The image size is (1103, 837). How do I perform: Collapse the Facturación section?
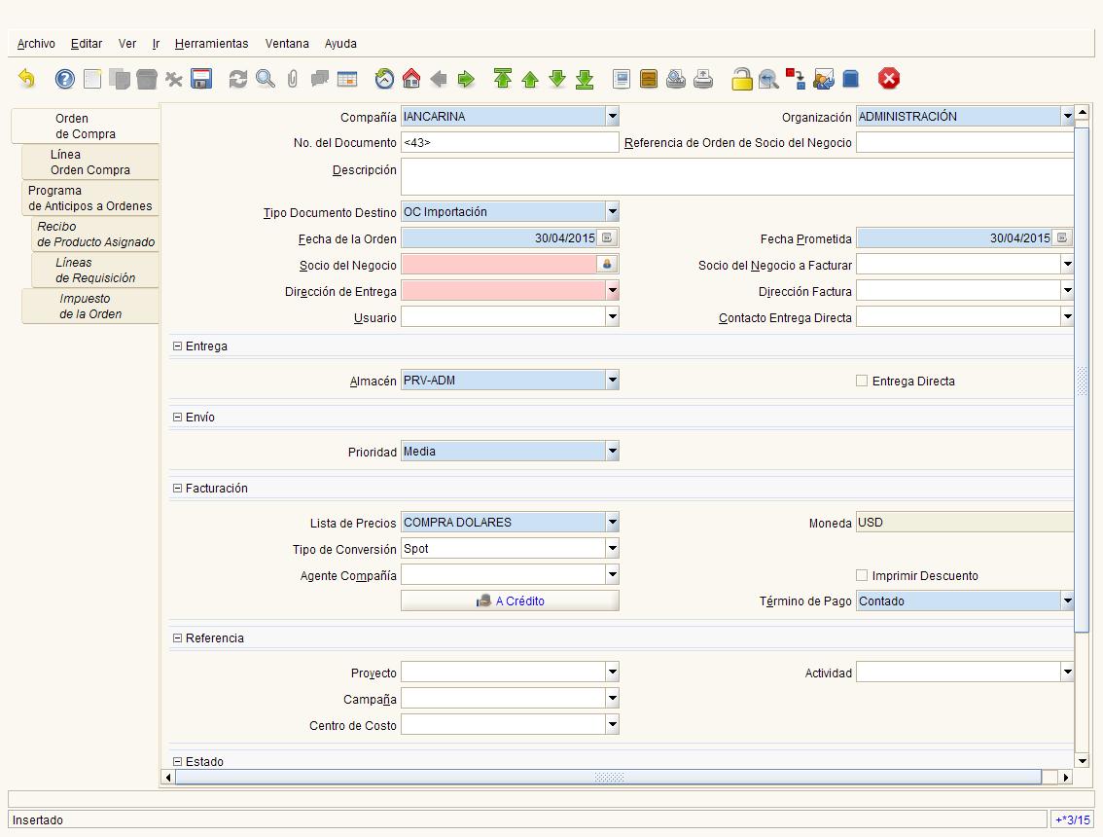177,488
